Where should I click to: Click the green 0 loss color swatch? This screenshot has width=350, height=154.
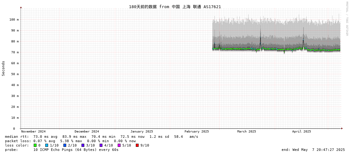35,145
